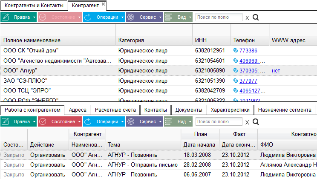Click INN cell 6321054601
This screenshot has width=317, height=179.
click(210, 61)
